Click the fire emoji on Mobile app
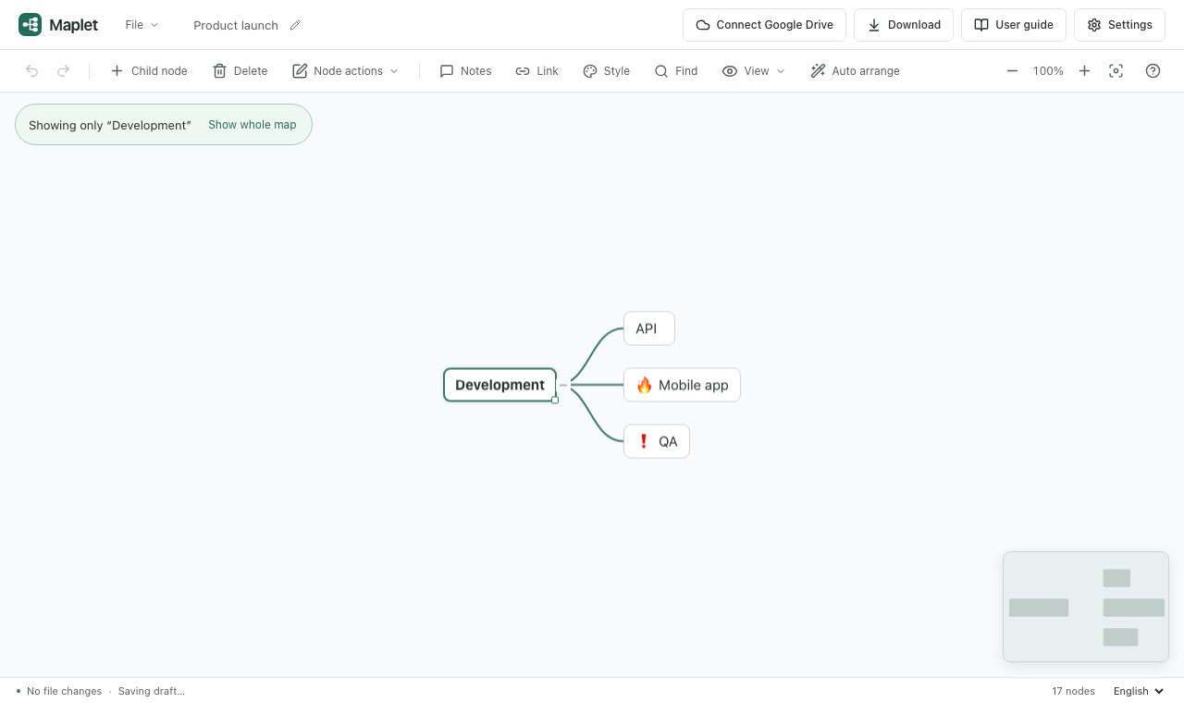Screen dimensions: 1184x703 [x=645, y=385]
